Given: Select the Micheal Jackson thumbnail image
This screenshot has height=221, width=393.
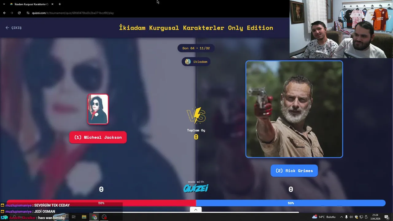Looking at the screenshot, I should pos(98,109).
